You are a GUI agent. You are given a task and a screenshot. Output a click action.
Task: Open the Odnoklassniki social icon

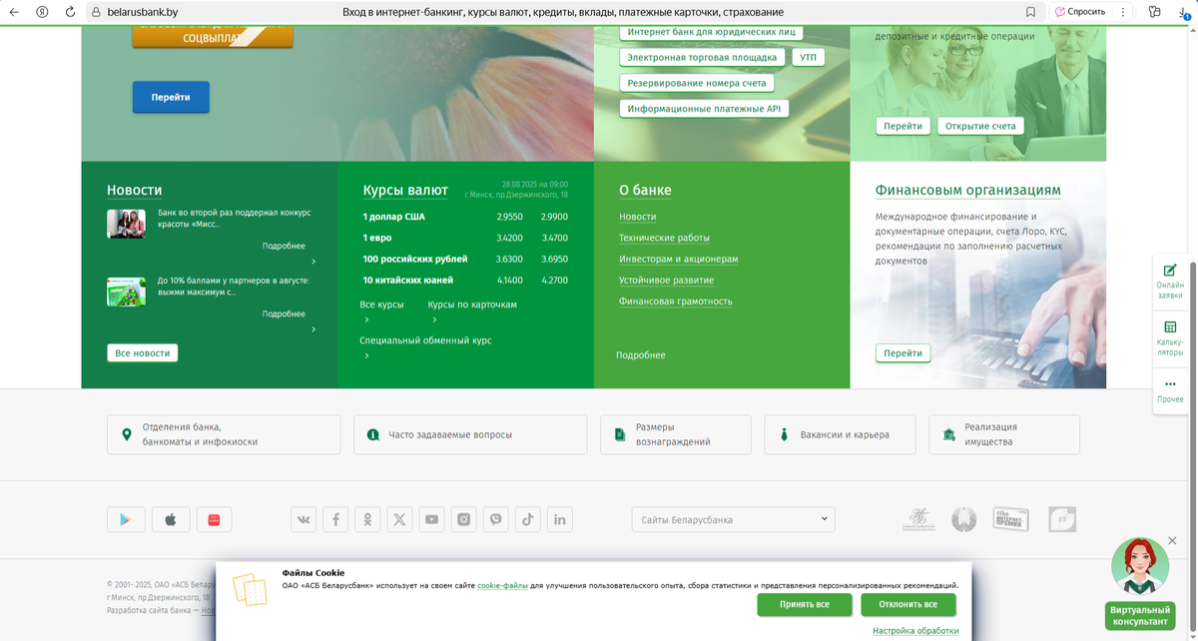[367, 519]
